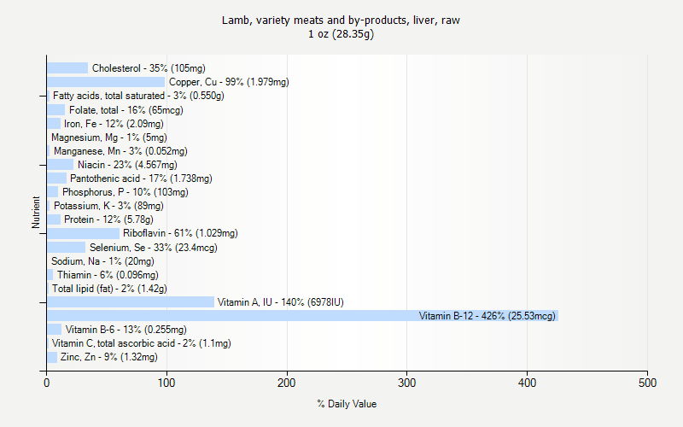Screen dimensions: 683x427
Task: Click the Nutrient y-axis title
Action: click(x=36, y=213)
